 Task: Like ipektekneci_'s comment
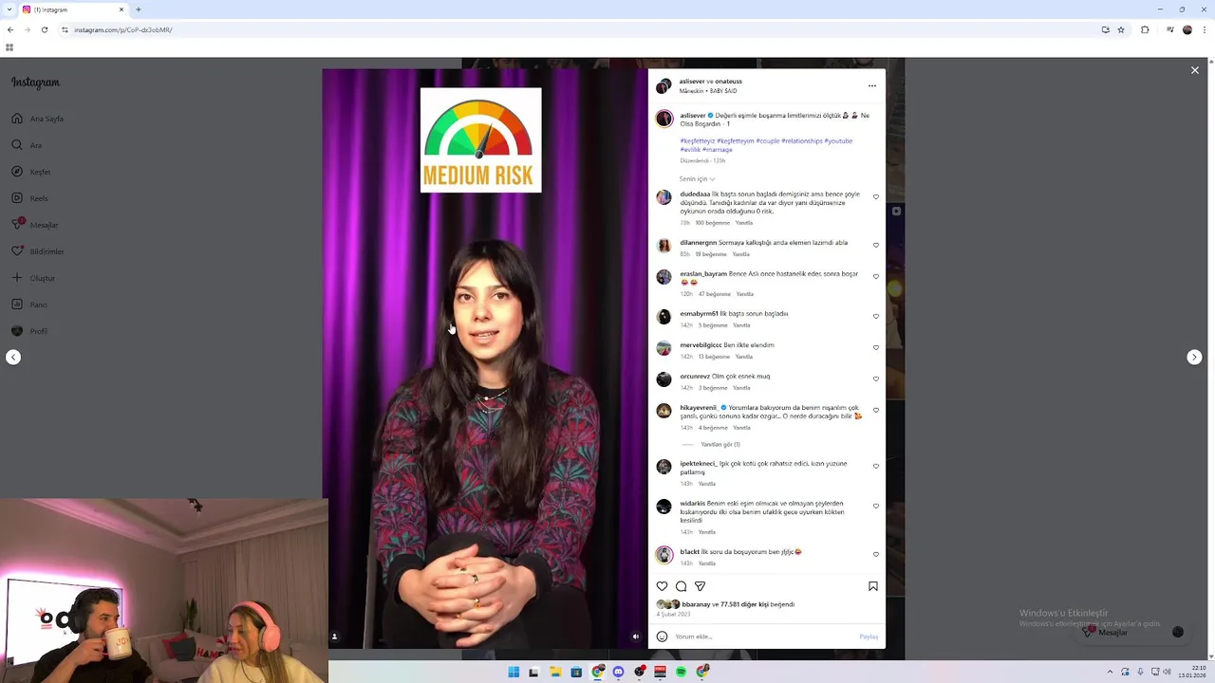[876, 466]
